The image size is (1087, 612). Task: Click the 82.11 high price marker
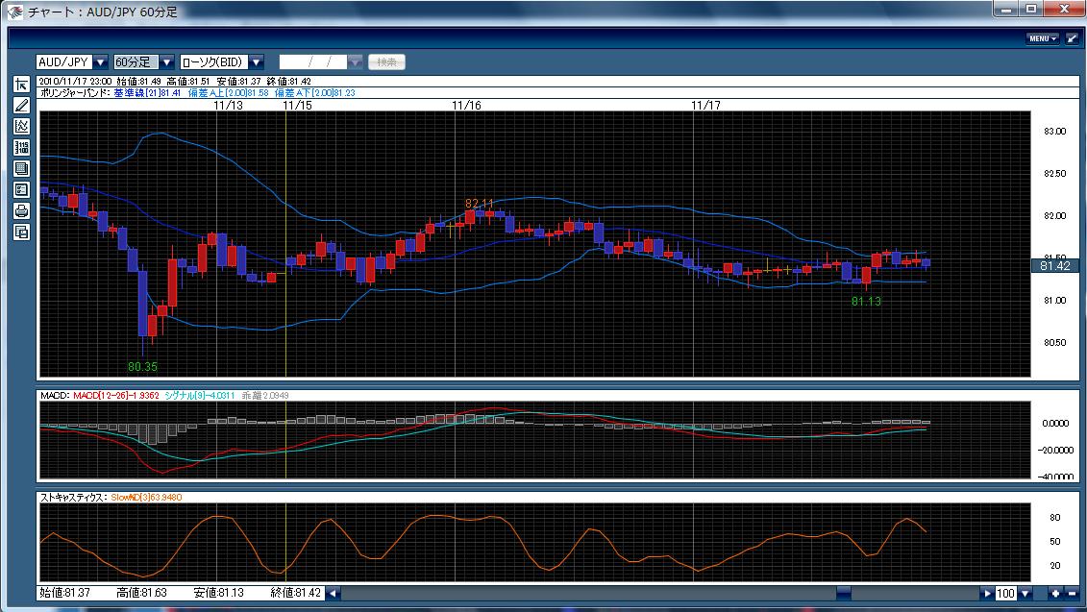479,204
